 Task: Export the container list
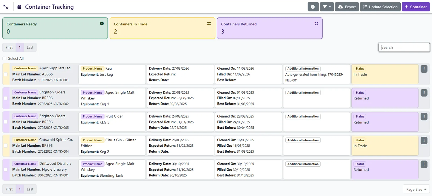(347, 7)
